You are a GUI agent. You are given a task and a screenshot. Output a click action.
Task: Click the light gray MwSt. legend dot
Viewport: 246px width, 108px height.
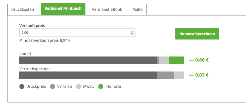point(79,86)
